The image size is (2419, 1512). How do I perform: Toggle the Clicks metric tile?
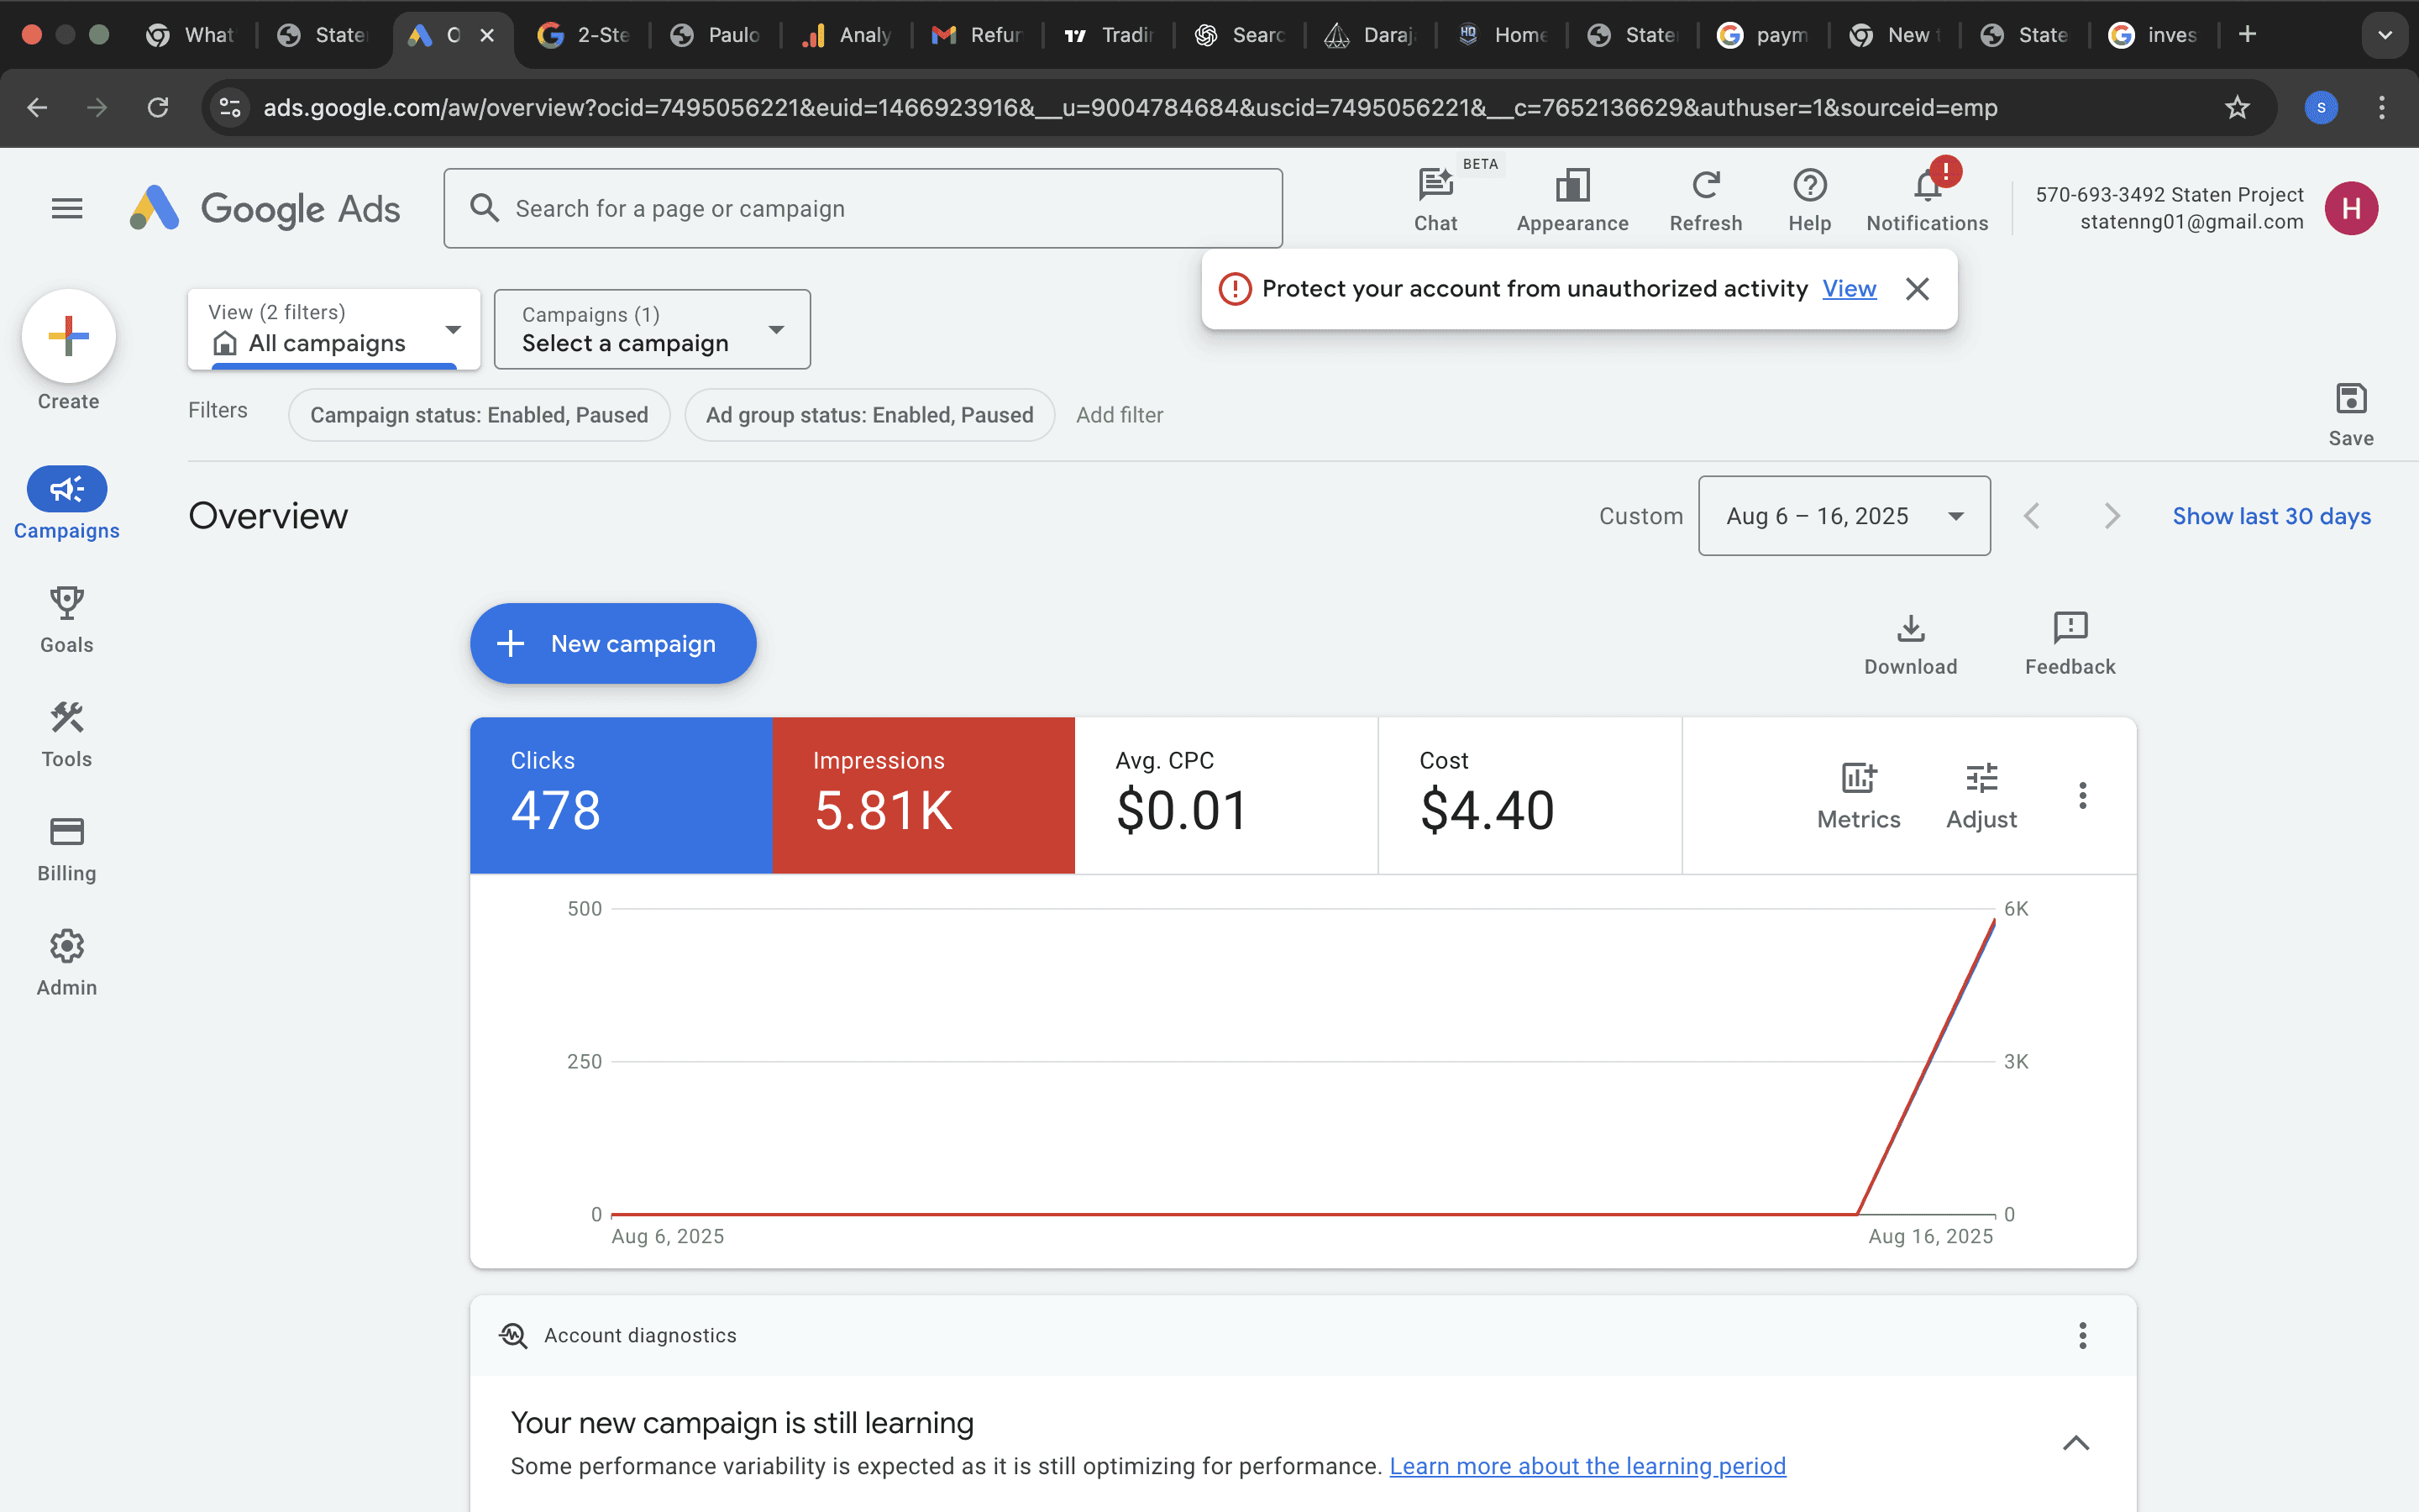coord(621,794)
